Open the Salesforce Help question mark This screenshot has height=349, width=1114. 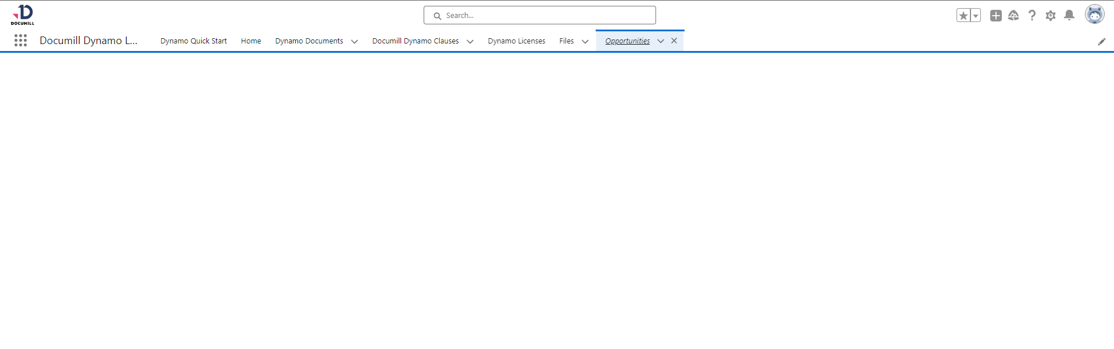click(x=1031, y=16)
